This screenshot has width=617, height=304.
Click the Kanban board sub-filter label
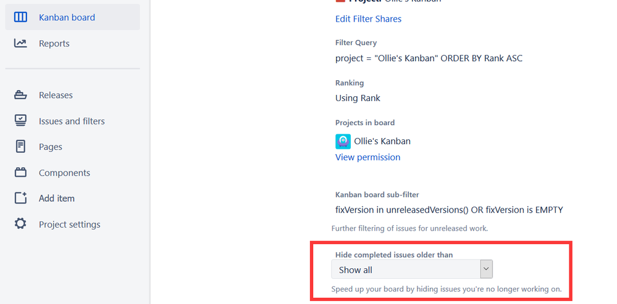tap(377, 195)
